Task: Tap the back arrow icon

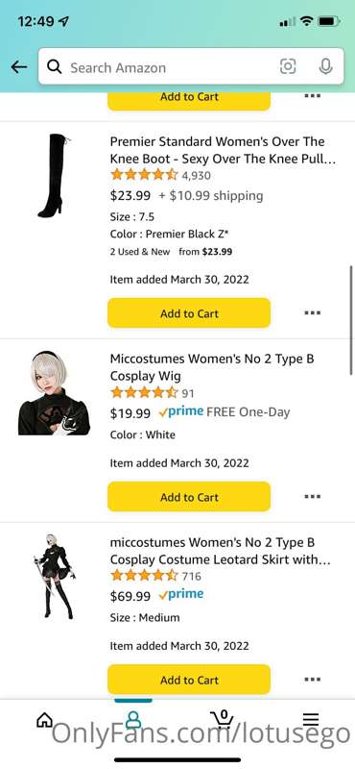Action: 19,66
